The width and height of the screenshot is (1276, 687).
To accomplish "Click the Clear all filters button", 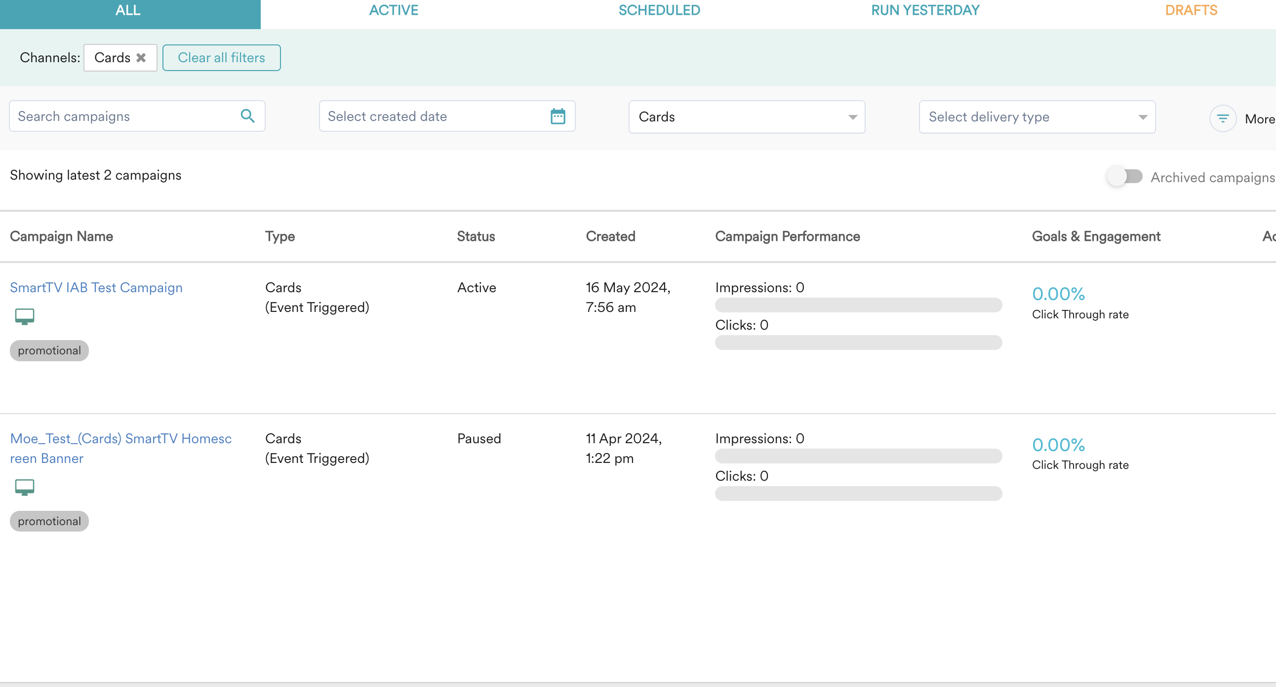I will 221,58.
